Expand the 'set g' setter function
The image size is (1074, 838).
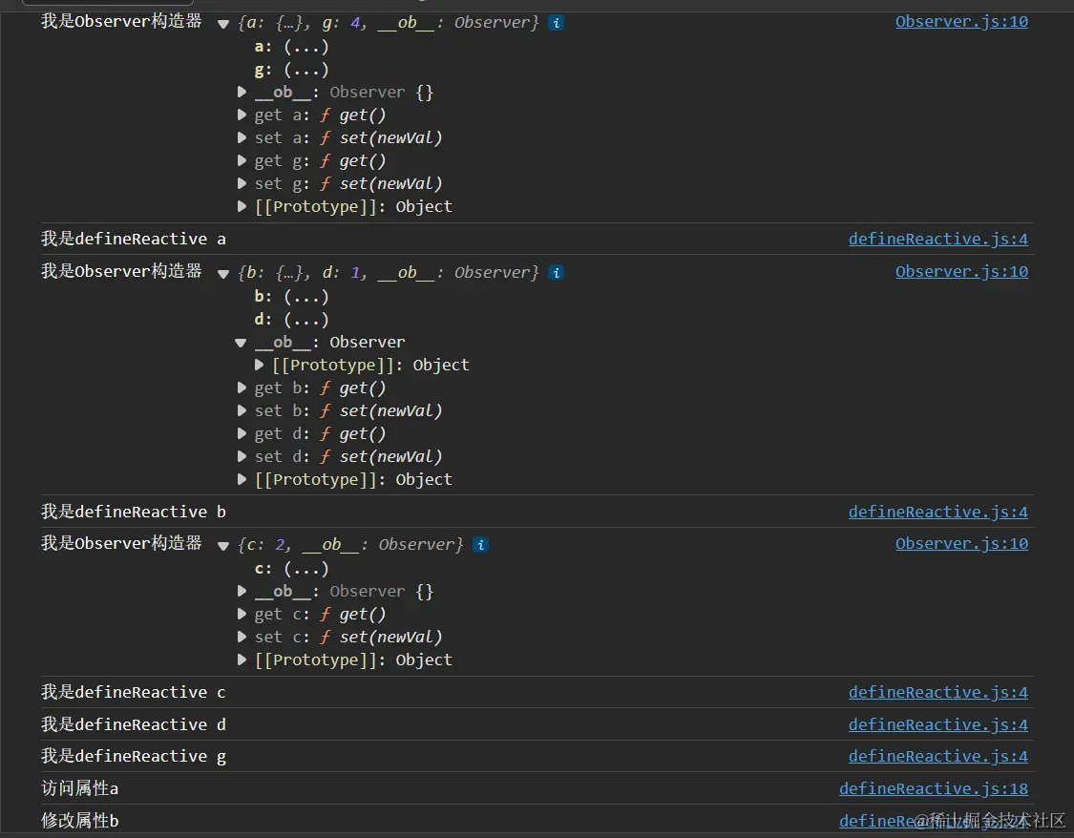[242, 183]
